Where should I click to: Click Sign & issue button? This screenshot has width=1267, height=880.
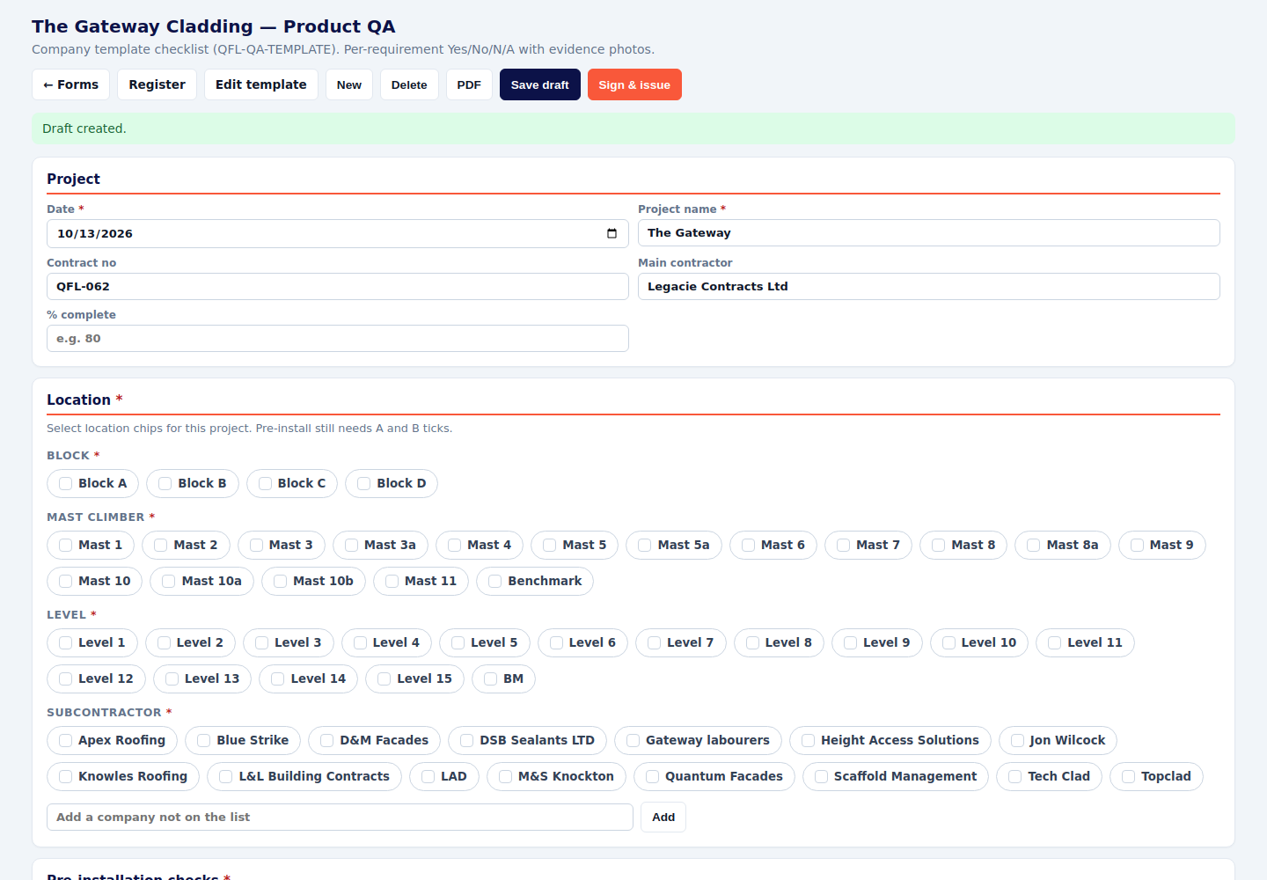(634, 84)
